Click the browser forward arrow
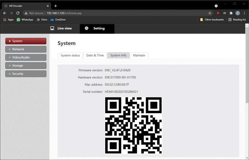 pyautogui.click(x=11, y=13)
